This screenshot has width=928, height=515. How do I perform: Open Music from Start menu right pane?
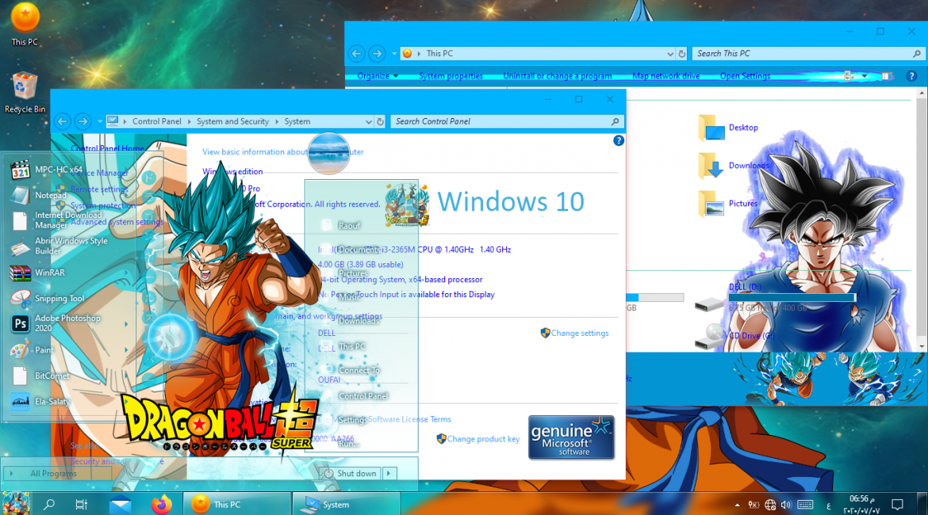(349, 297)
